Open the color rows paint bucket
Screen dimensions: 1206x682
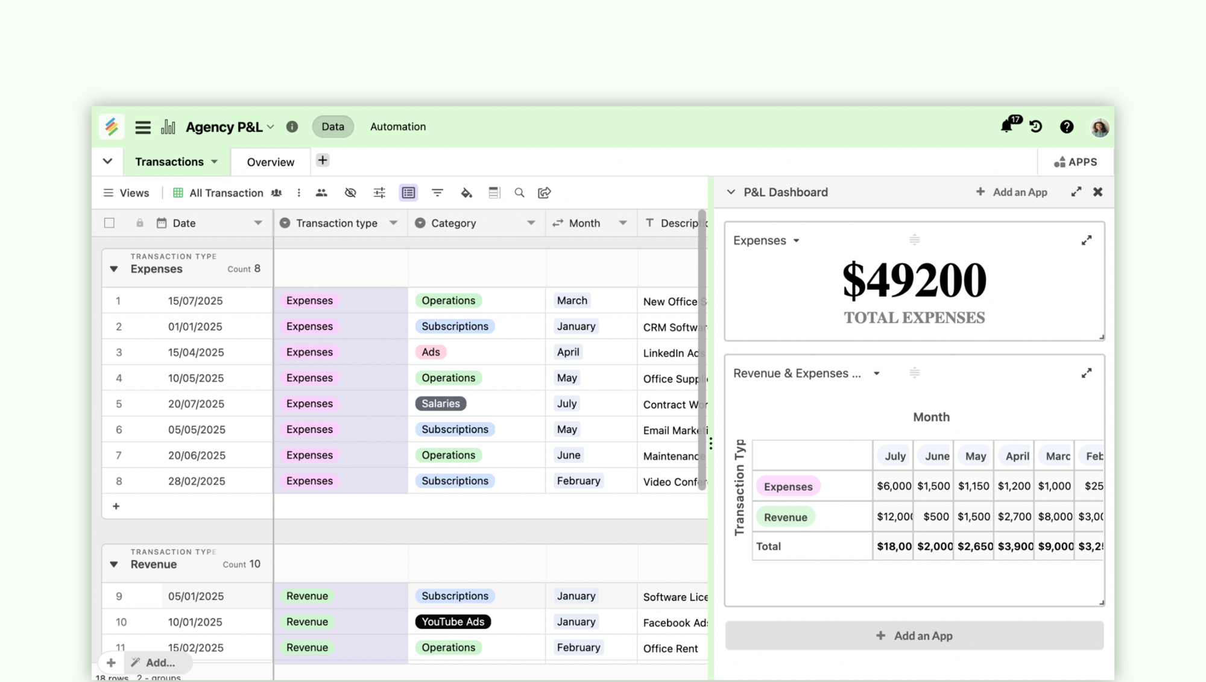(466, 193)
